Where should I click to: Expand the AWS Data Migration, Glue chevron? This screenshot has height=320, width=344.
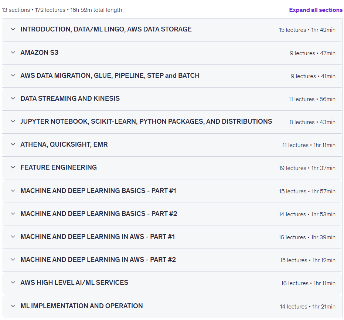coord(13,76)
